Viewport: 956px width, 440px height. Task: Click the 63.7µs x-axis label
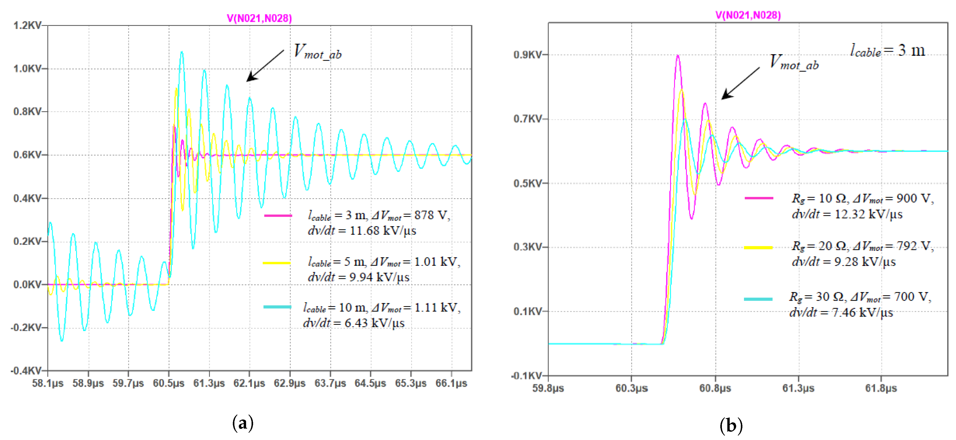tap(330, 383)
